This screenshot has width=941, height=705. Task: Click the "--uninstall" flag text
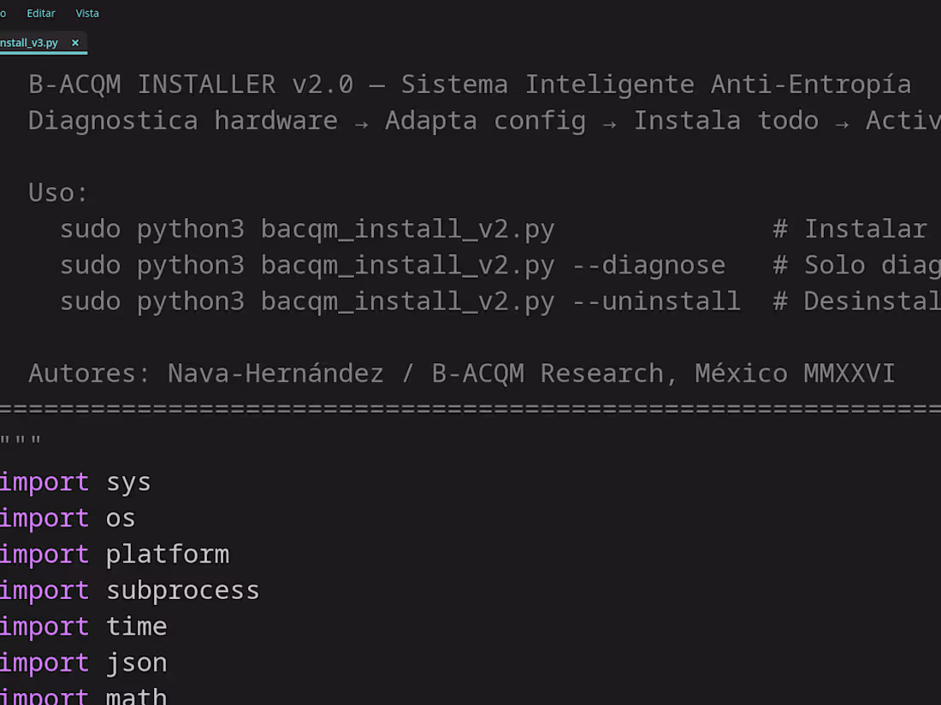tap(656, 301)
